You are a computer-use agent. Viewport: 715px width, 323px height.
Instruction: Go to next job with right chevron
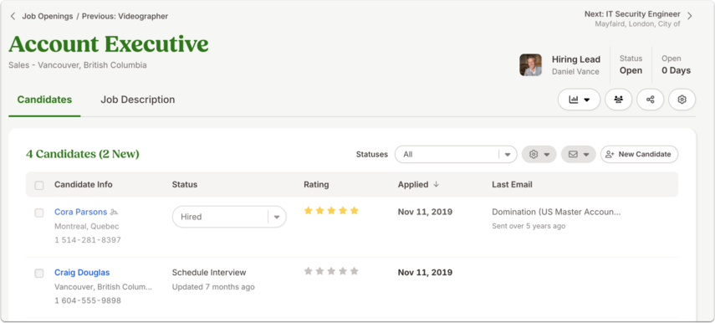tap(689, 16)
